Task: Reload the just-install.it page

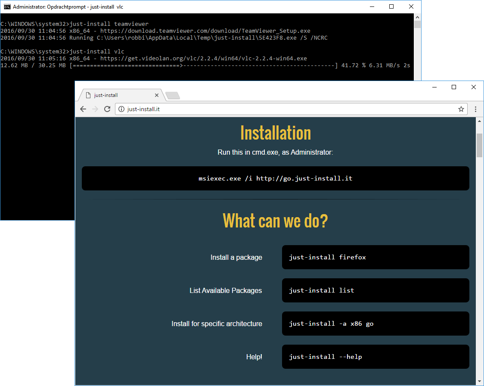Action: pyautogui.click(x=107, y=109)
